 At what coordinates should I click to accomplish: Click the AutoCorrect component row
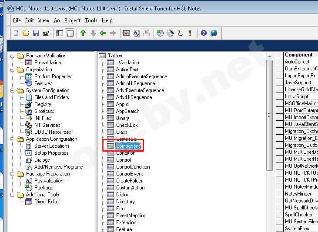(x=301, y=62)
